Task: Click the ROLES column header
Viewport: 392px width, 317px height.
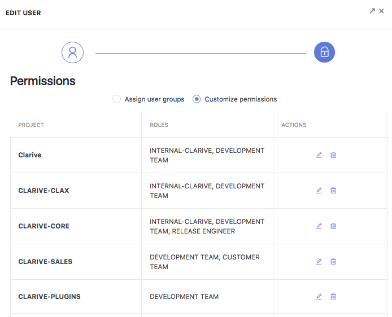Action: 159,125
